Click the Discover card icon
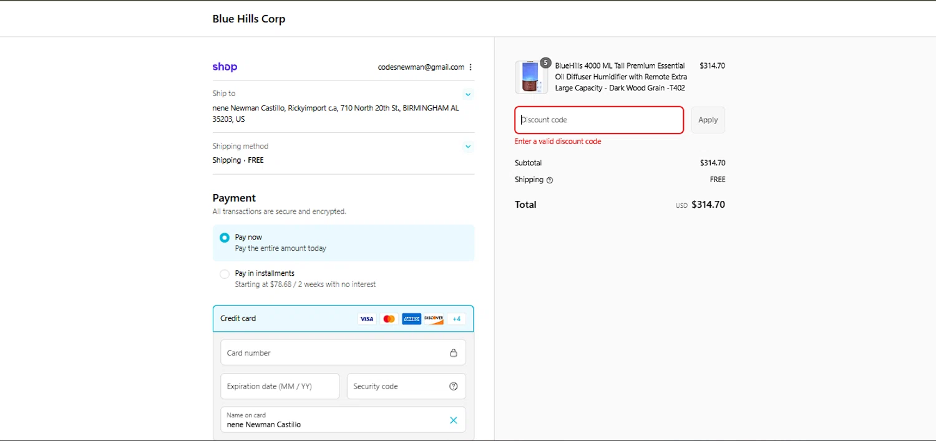The width and height of the screenshot is (936, 441). pyautogui.click(x=434, y=319)
